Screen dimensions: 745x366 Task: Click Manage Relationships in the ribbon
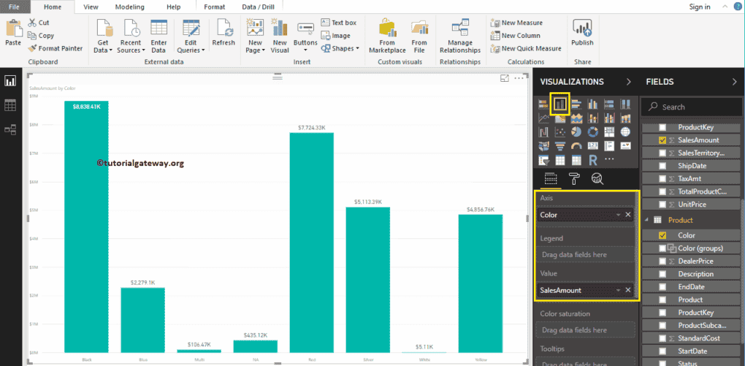(460, 37)
